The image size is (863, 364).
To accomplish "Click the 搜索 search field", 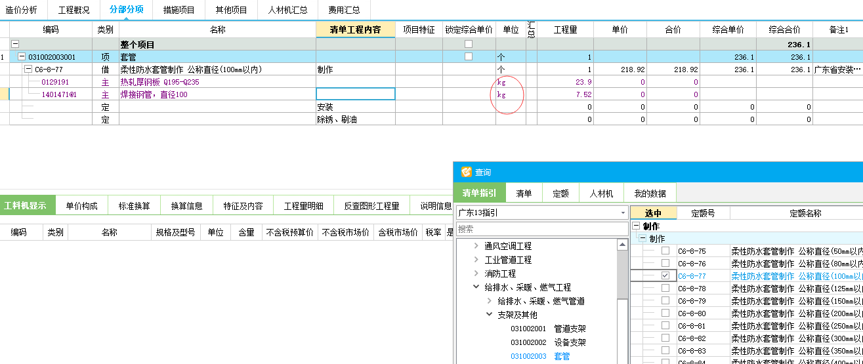I will pyautogui.click(x=541, y=229).
